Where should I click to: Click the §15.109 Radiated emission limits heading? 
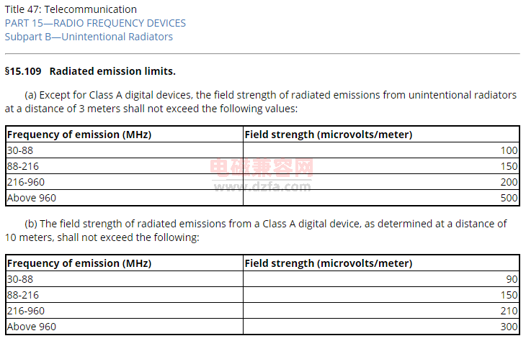[90, 71]
